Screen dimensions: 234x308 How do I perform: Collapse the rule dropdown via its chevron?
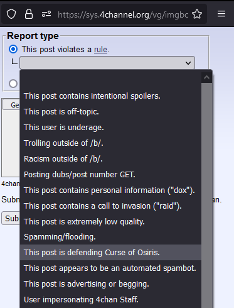[x=188, y=63]
